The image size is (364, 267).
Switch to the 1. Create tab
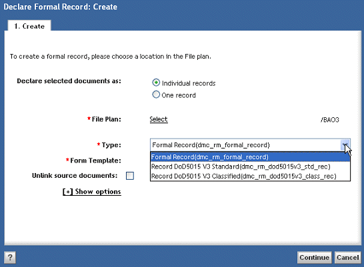(x=29, y=26)
